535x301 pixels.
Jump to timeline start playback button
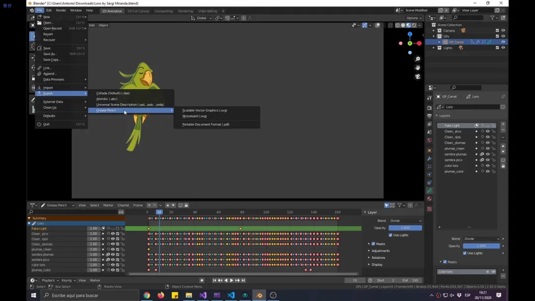(214, 280)
